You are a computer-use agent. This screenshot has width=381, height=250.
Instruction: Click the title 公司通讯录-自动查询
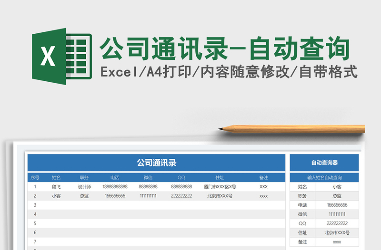(x=225, y=48)
